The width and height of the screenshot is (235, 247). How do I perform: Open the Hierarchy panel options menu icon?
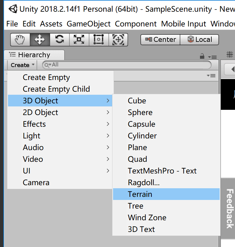[x=212, y=57]
